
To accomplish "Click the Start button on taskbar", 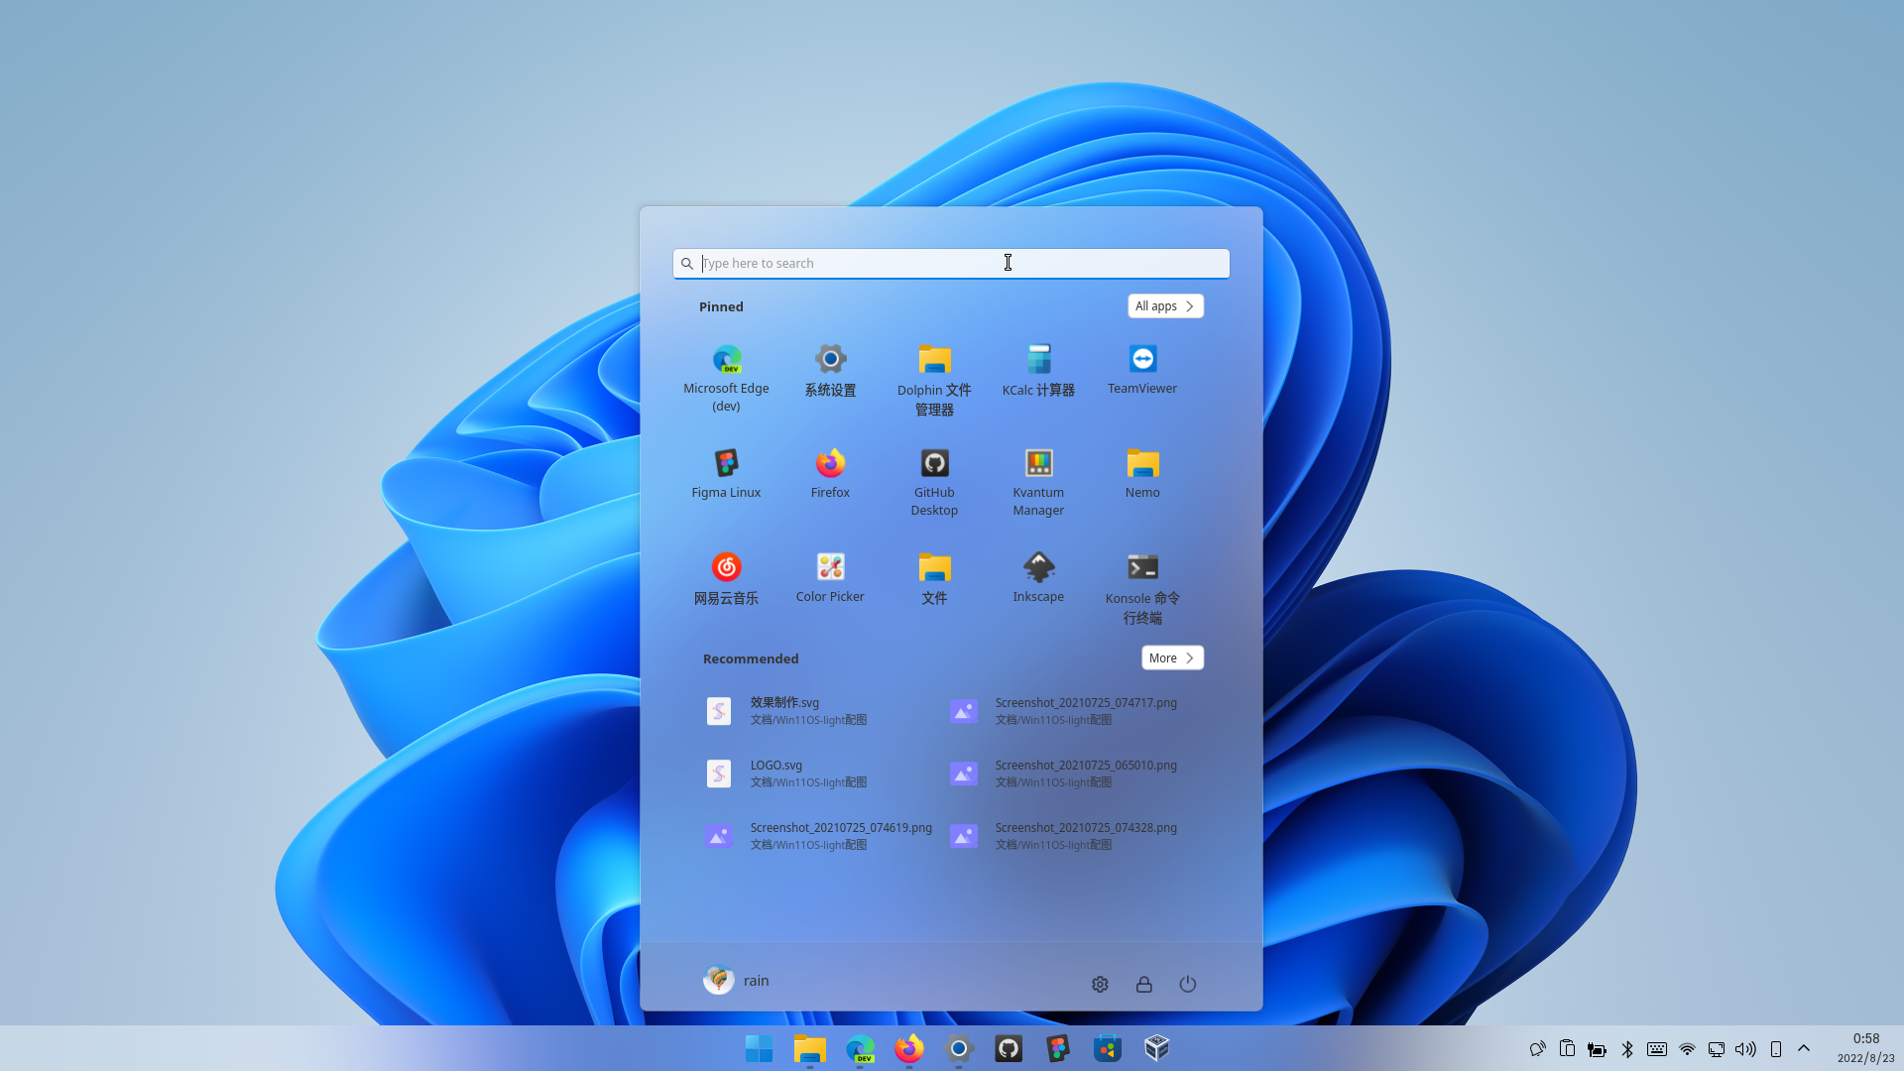I will coord(759,1048).
